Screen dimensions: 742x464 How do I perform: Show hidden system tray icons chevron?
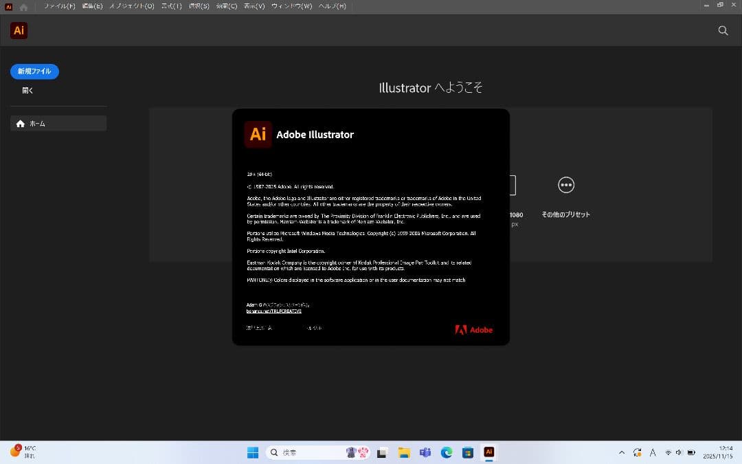pyautogui.click(x=622, y=452)
